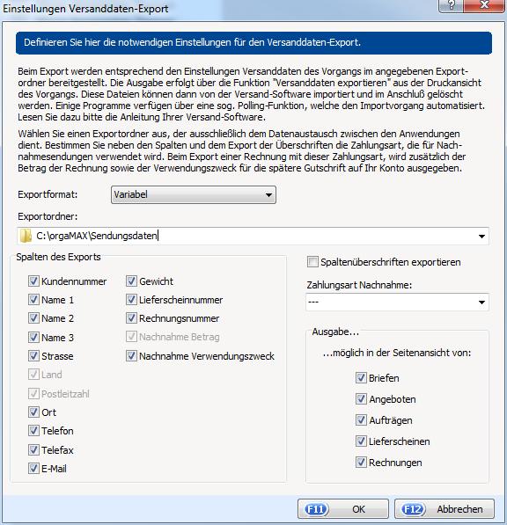
Task: Confirm settings with the OK button
Action: (343, 509)
